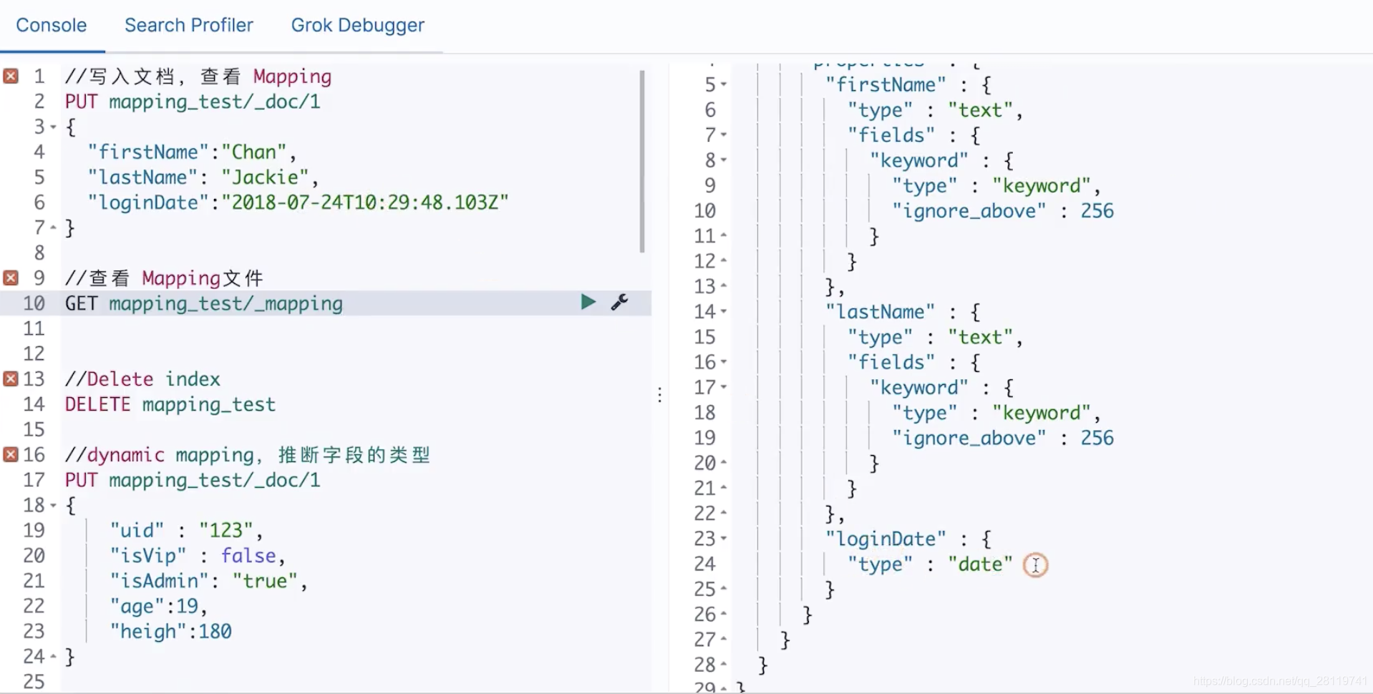Collapse the keyword object at response line 8
This screenshot has height=694, width=1373.
tap(722, 160)
